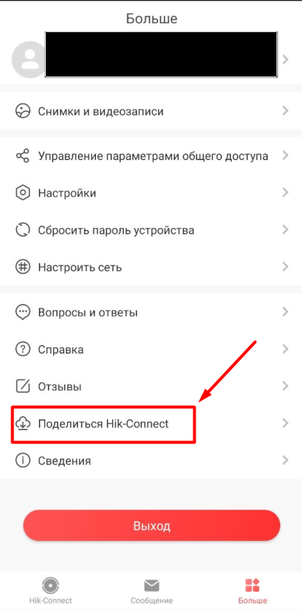Tap the red Выход logout button

tap(151, 526)
